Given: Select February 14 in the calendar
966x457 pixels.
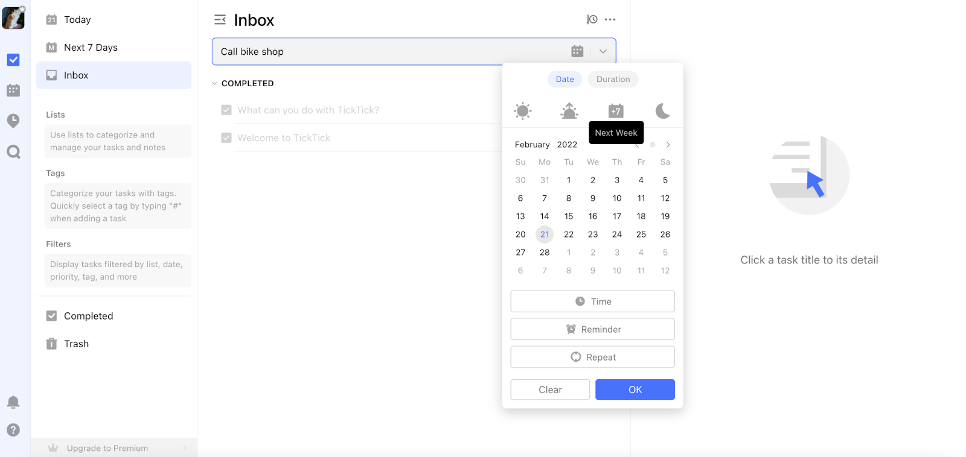Looking at the screenshot, I should click(x=545, y=216).
